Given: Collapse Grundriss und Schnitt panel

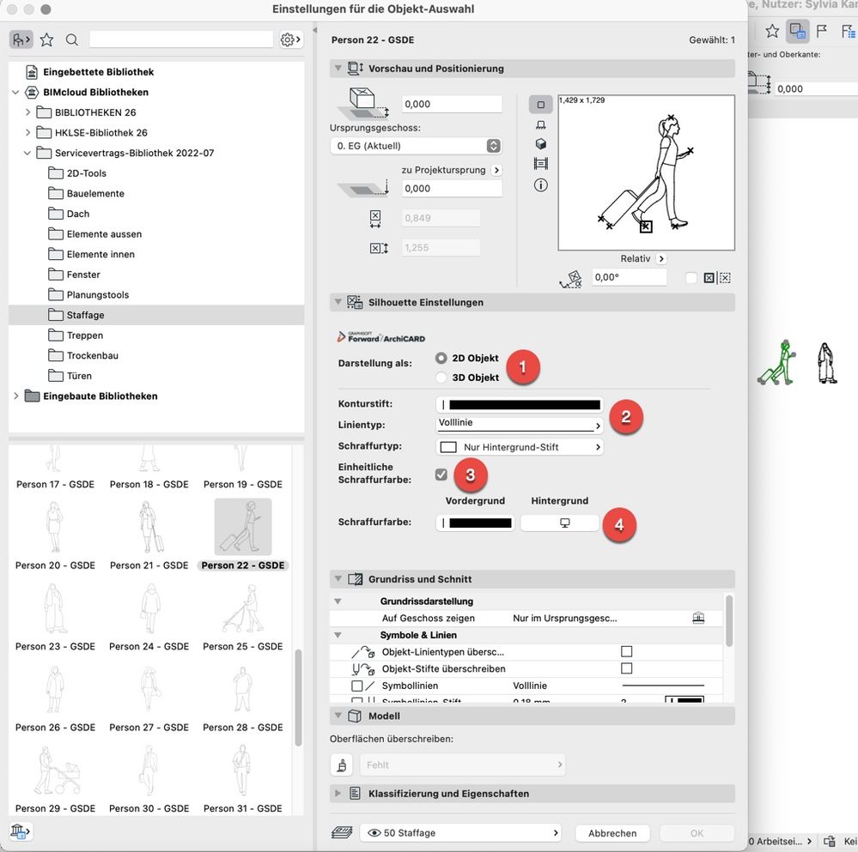Looking at the screenshot, I should pyautogui.click(x=338, y=579).
